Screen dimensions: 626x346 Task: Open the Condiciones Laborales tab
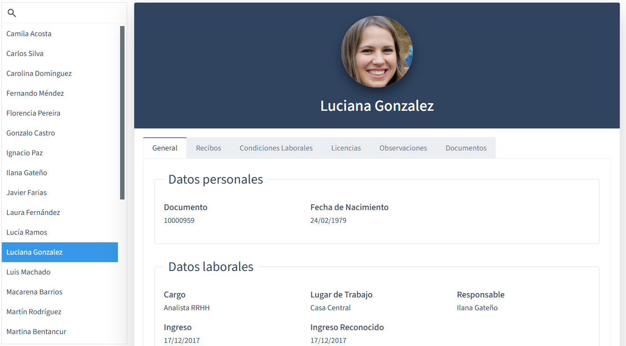[276, 148]
